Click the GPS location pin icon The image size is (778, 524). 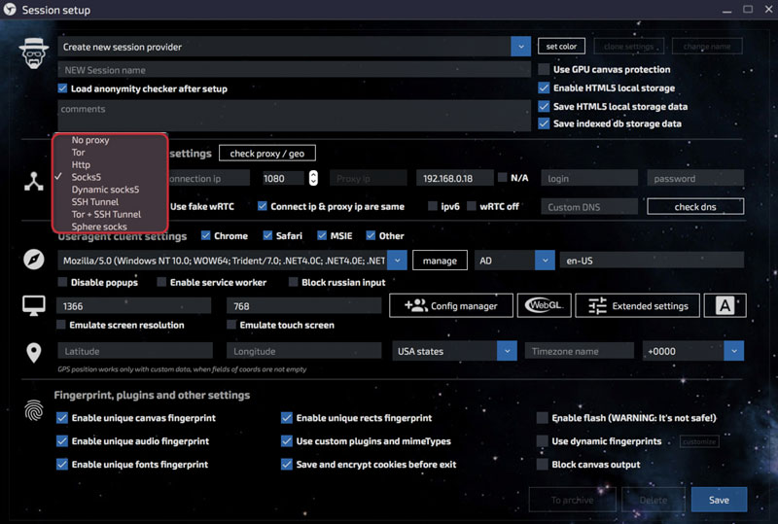point(34,352)
